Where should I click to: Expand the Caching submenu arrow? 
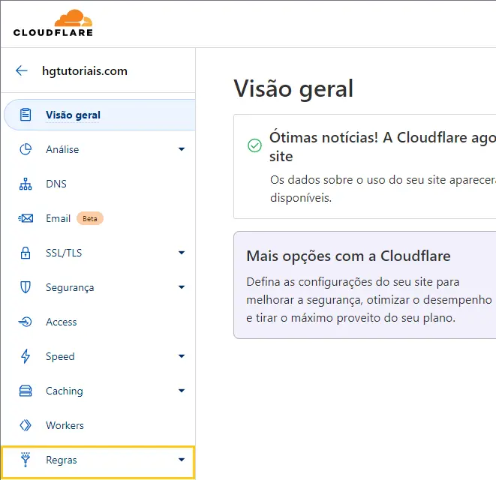(181, 391)
